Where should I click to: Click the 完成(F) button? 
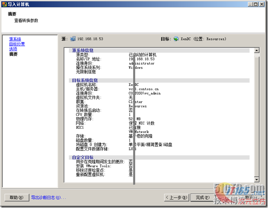coord(202,198)
